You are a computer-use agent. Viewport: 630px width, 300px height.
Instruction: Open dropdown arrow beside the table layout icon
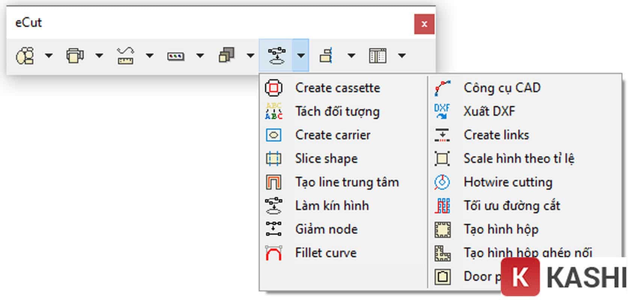click(402, 56)
